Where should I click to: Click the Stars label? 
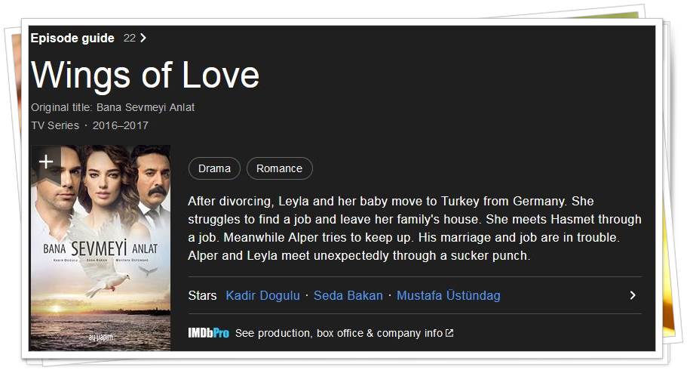[x=202, y=295]
